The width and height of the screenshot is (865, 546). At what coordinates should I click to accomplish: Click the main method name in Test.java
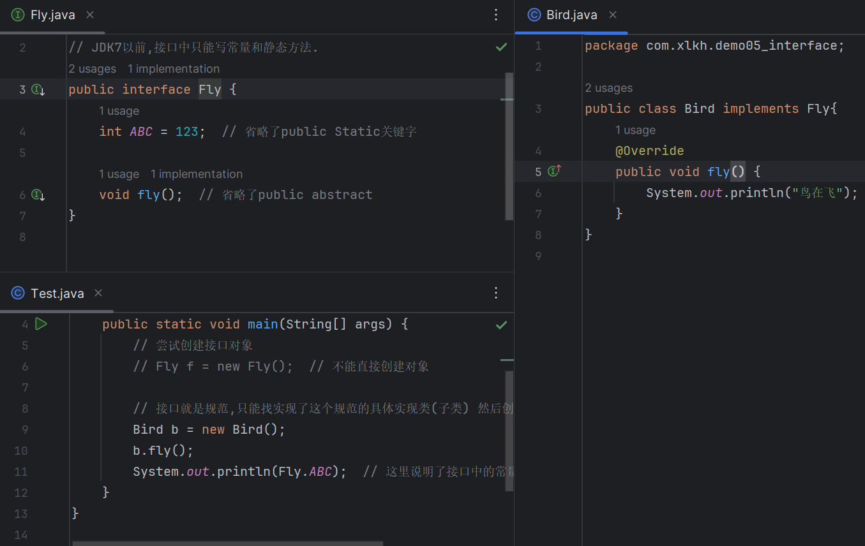click(263, 324)
